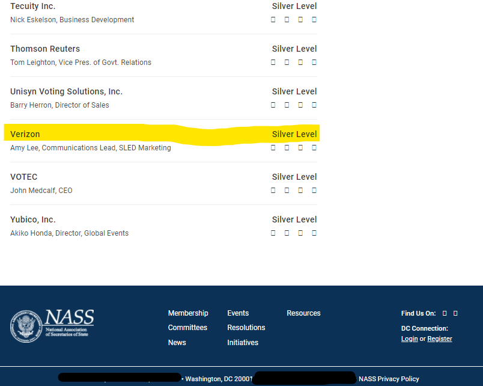
Task: Click second contact icon in Verizon row
Action: tap(287, 148)
